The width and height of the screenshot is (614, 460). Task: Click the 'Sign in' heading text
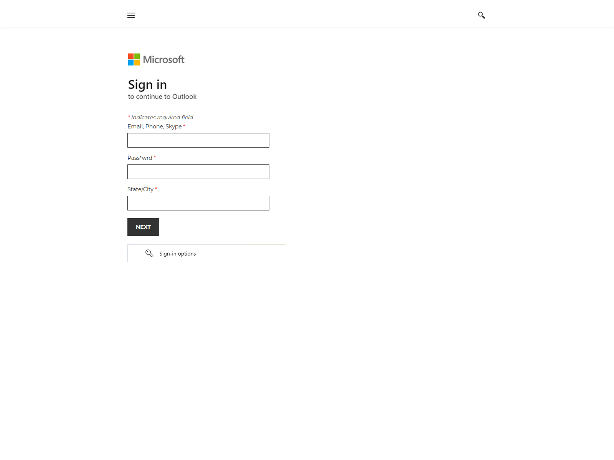click(147, 85)
